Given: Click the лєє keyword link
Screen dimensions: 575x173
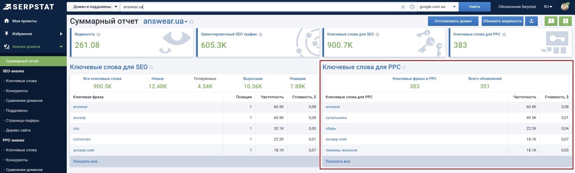Looking at the screenshot, I should click(76, 128).
